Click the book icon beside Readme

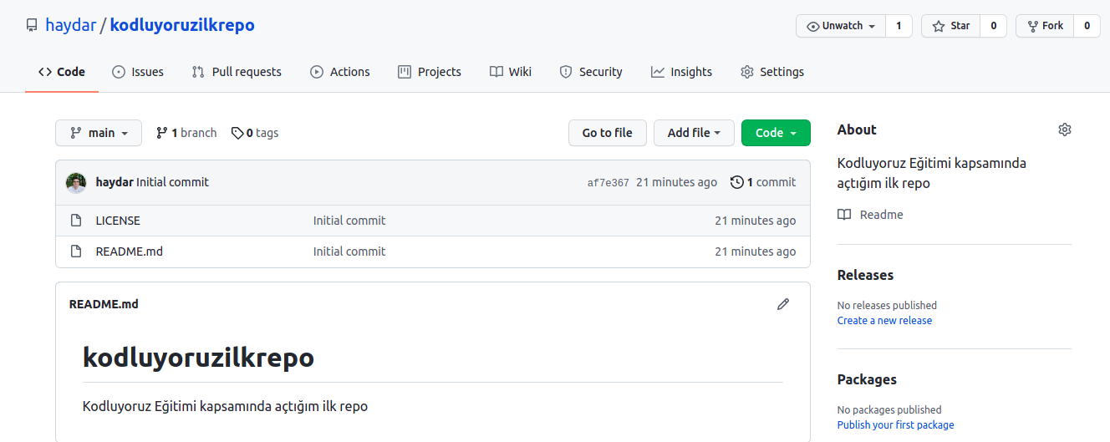[844, 215]
